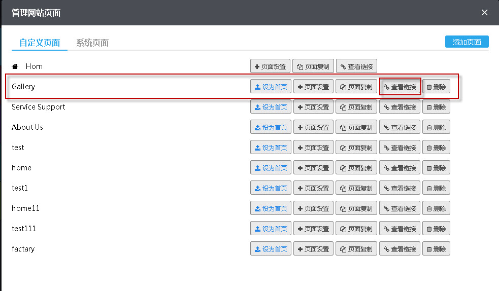Delete the Gallery page
The image size is (499, 291).
(436, 87)
